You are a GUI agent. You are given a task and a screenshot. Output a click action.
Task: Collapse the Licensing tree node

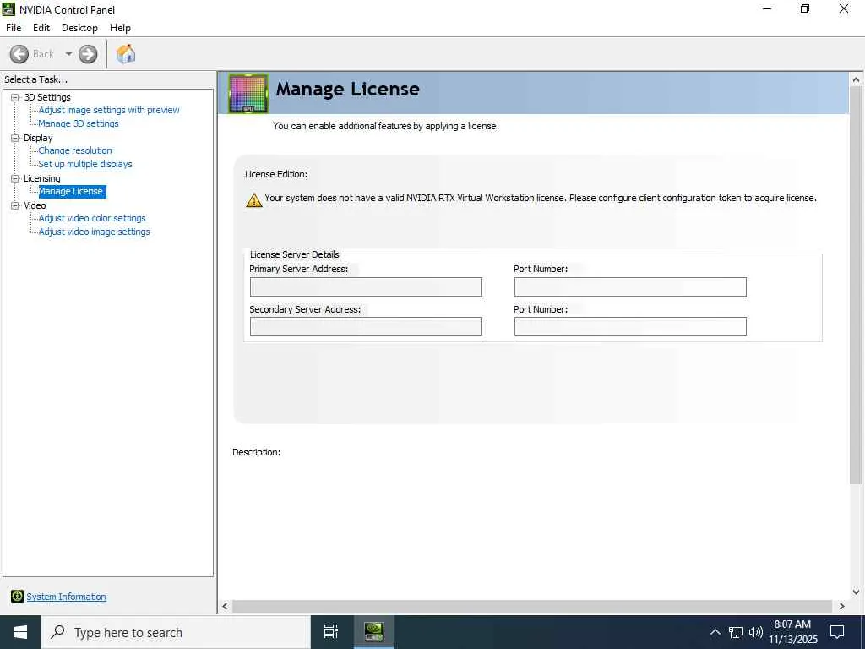coord(15,178)
